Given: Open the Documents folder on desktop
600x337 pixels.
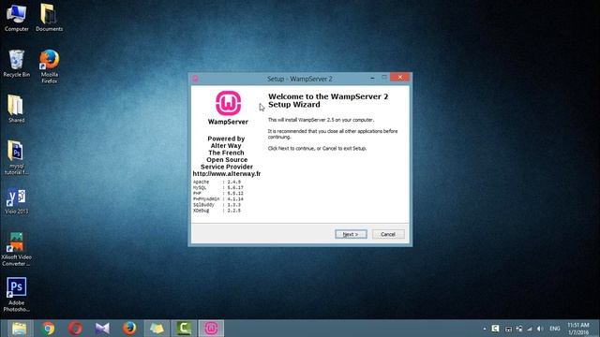Looking at the screenshot, I should (x=49, y=18).
